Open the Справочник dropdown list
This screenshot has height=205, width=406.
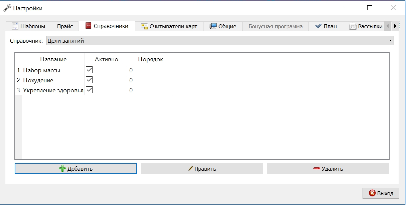click(x=220, y=41)
